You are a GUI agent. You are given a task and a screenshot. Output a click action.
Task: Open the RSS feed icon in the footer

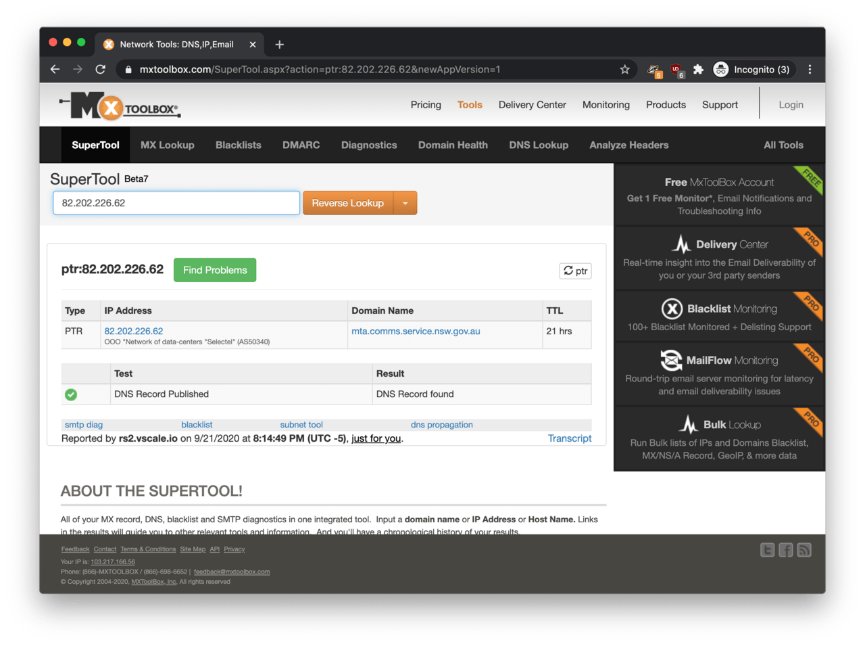point(804,550)
